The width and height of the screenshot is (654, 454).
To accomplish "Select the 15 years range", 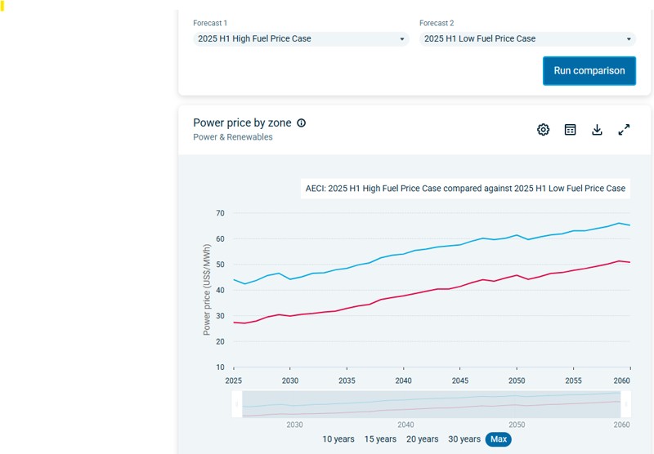I will 380,439.
